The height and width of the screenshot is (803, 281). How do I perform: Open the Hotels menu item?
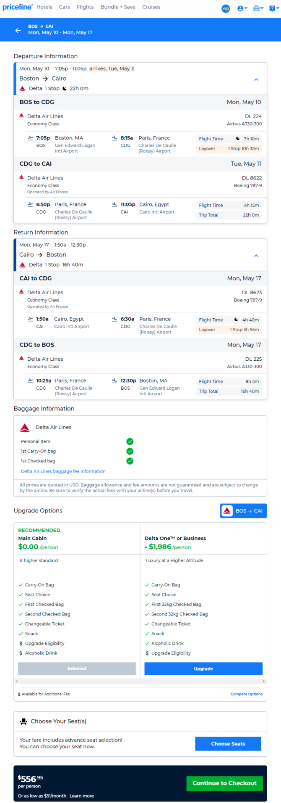click(x=44, y=7)
